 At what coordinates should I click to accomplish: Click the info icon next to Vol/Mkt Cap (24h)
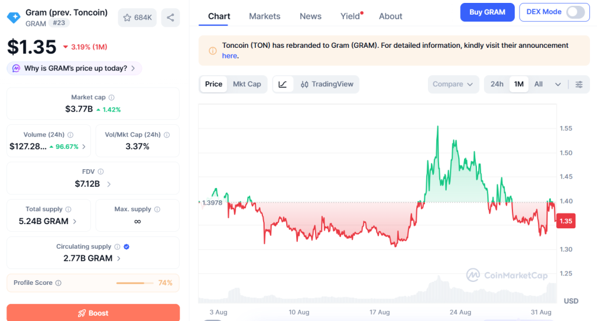(x=167, y=135)
